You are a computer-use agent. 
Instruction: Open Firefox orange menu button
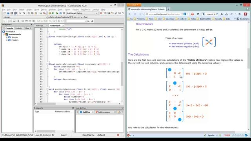(x=134, y=5)
